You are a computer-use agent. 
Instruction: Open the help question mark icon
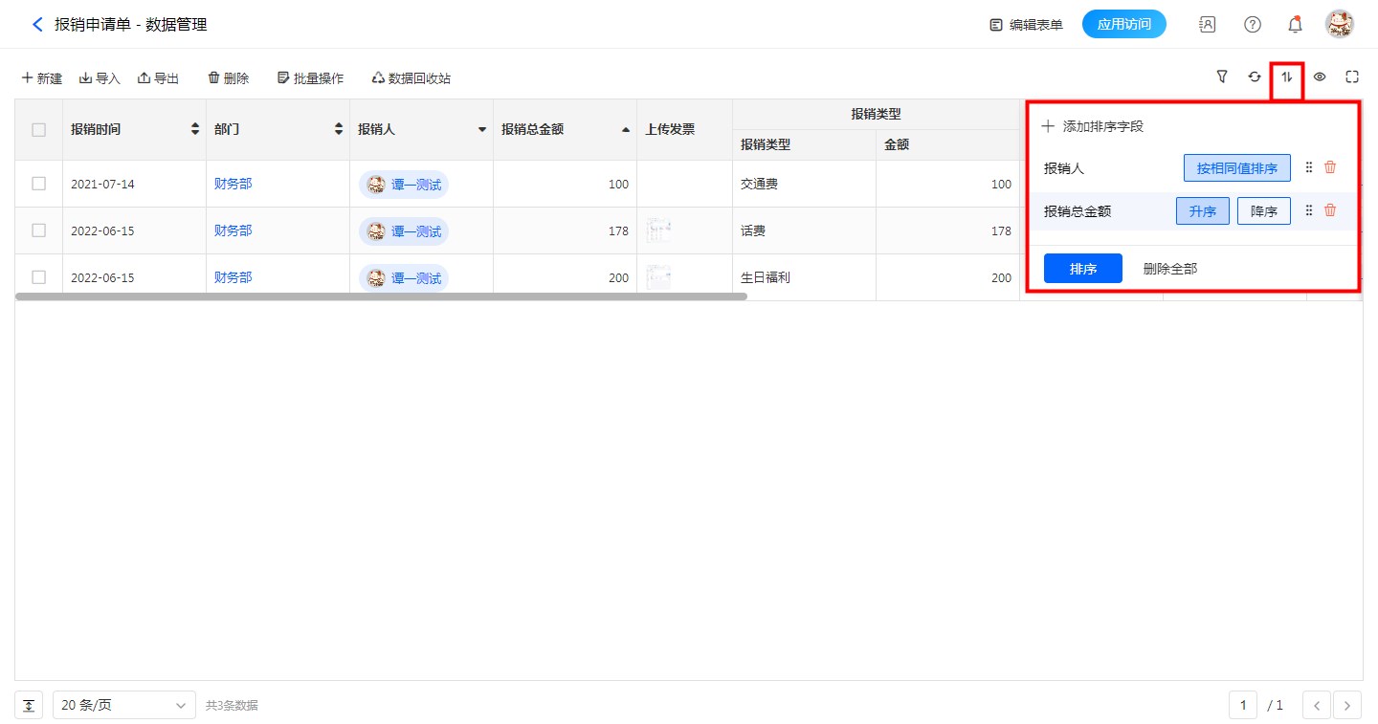tap(1253, 25)
